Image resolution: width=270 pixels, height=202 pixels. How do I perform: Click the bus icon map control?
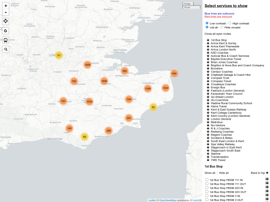[5, 40]
